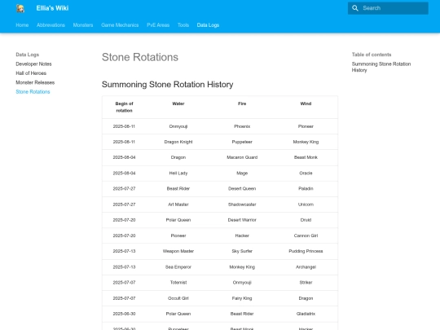This screenshot has height=330, width=440.
Task: Click the Wind column header
Action: pos(306,103)
